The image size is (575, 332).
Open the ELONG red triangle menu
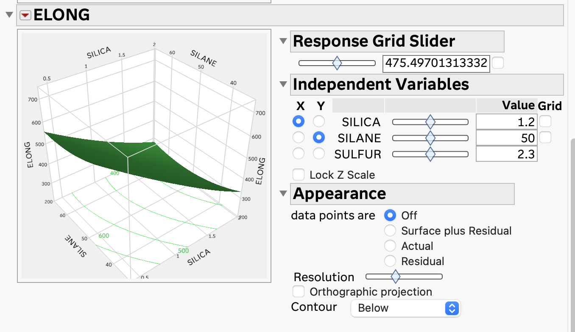(x=25, y=16)
